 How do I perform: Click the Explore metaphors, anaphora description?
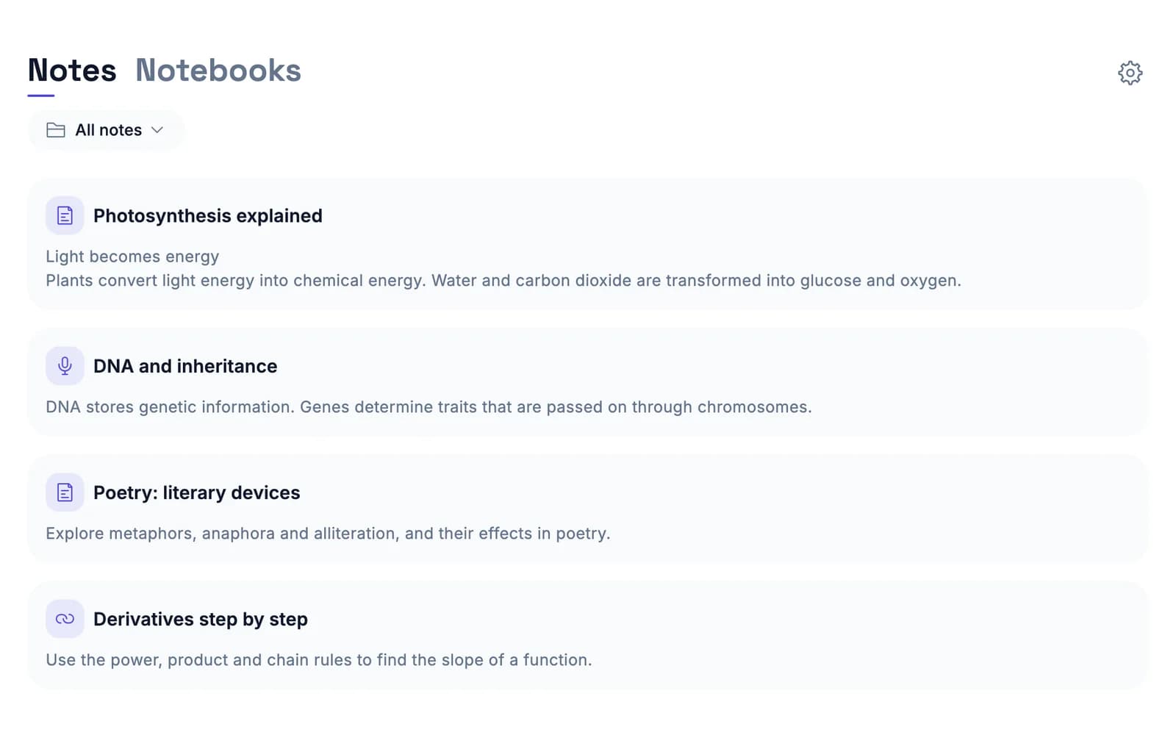(x=328, y=534)
